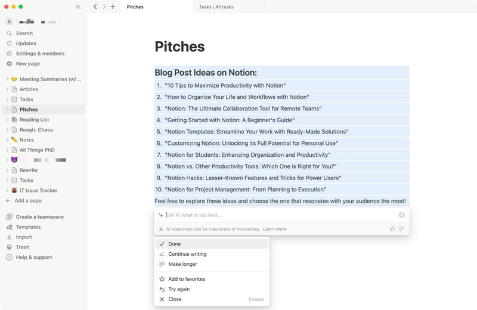Click the Articles page icon

(14, 89)
